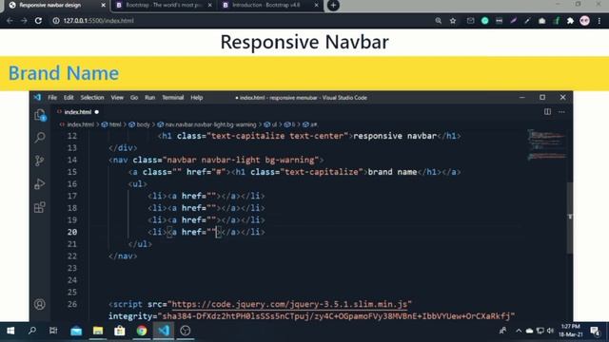The height and width of the screenshot is (342, 609).
Task: Open the Windows Start menu
Action: click(10, 331)
